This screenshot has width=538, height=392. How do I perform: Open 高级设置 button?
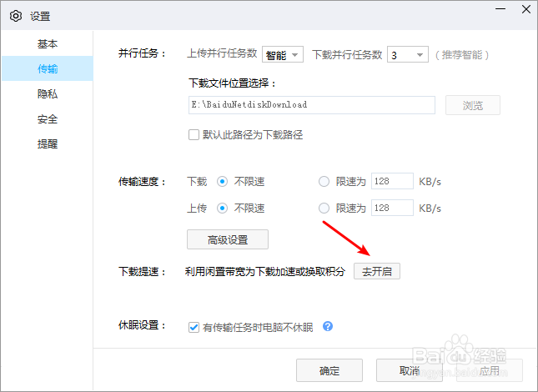pos(228,239)
